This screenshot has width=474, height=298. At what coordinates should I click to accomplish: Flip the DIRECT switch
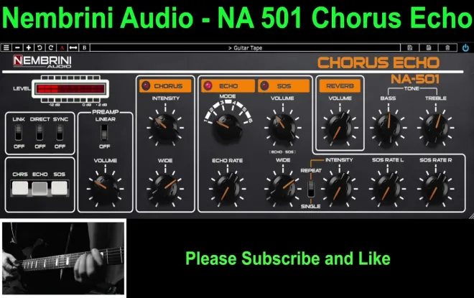(x=39, y=133)
